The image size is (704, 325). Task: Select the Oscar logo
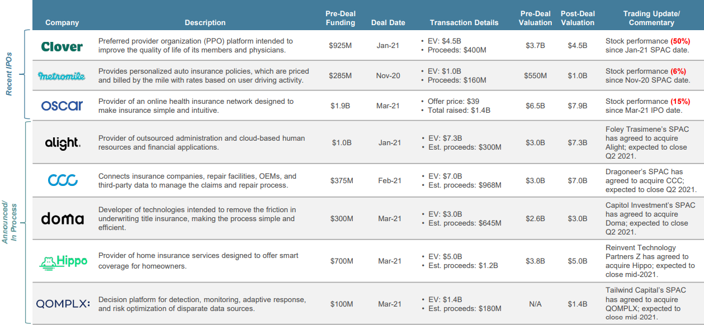(x=62, y=105)
